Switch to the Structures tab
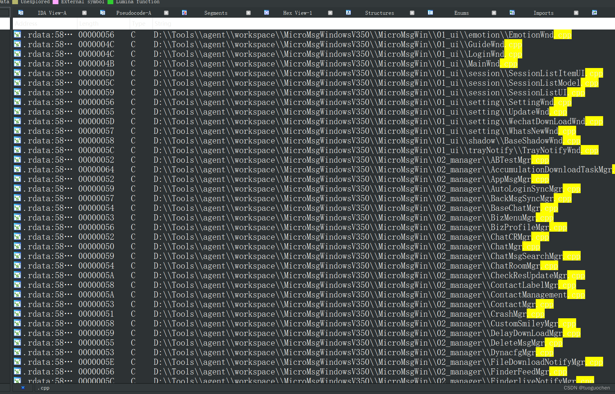 click(x=379, y=13)
